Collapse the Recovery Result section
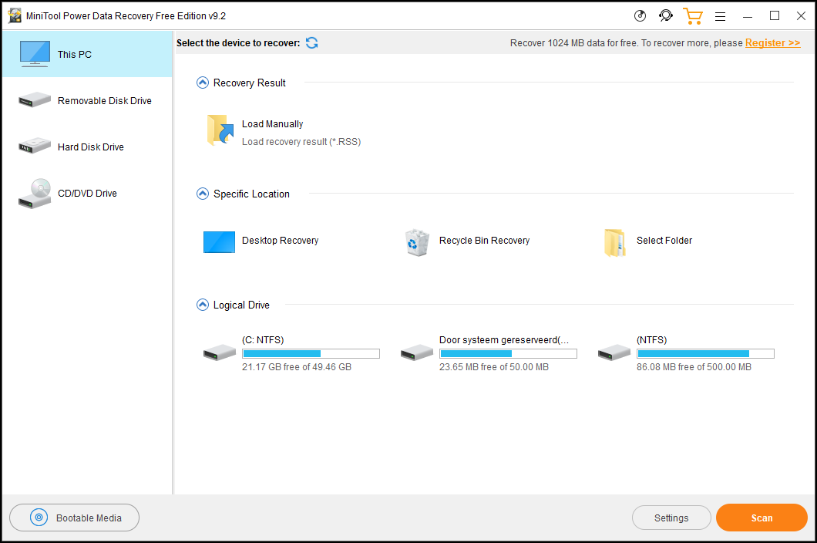The image size is (817, 543). (203, 83)
